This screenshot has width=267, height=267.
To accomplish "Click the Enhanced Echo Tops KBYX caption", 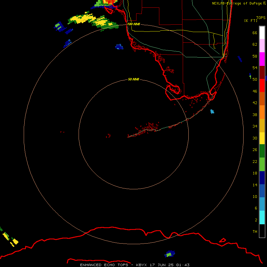I will click(135, 265).
